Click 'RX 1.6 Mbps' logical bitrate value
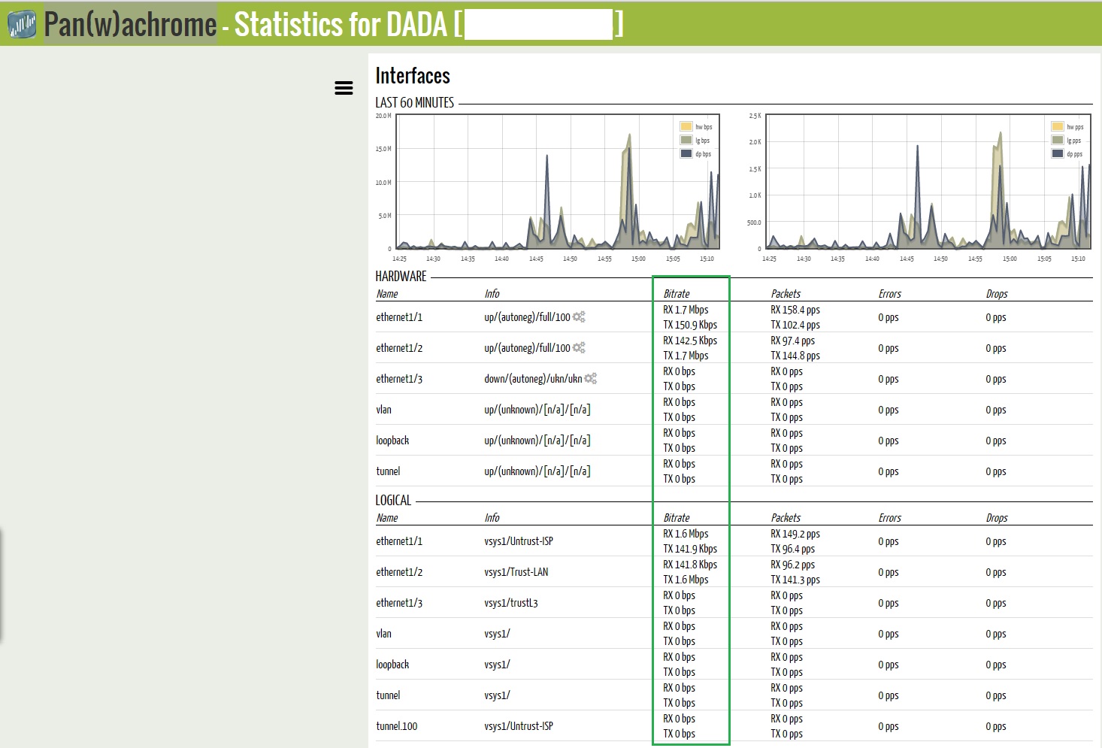The image size is (1102, 748). [686, 534]
